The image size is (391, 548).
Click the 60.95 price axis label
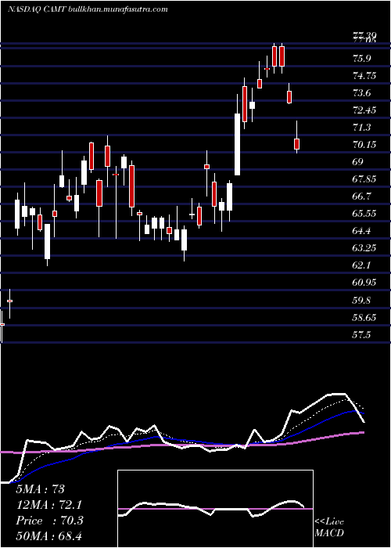(x=364, y=283)
